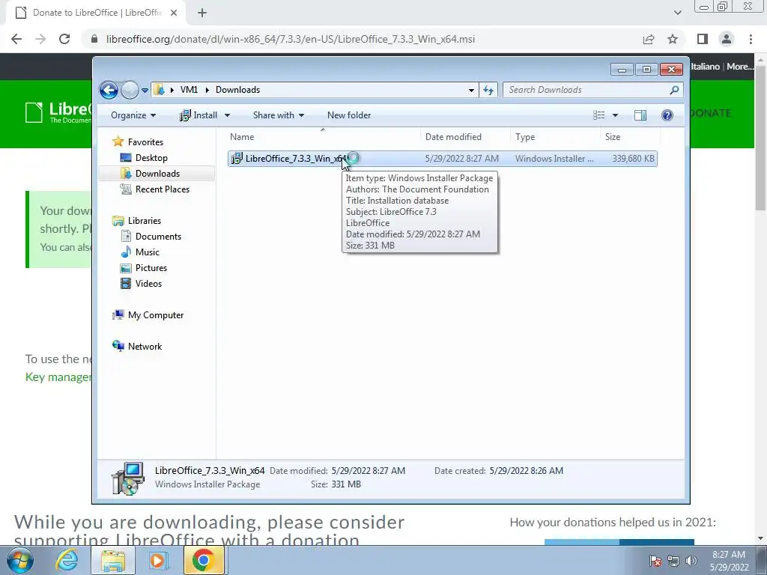767x575 pixels.
Task: Click the Windows Installer type cell
Action: [554, 159]
